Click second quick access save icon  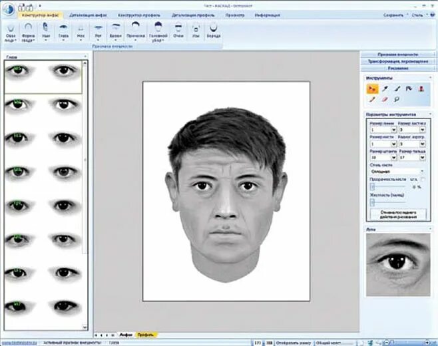(29, 7)
